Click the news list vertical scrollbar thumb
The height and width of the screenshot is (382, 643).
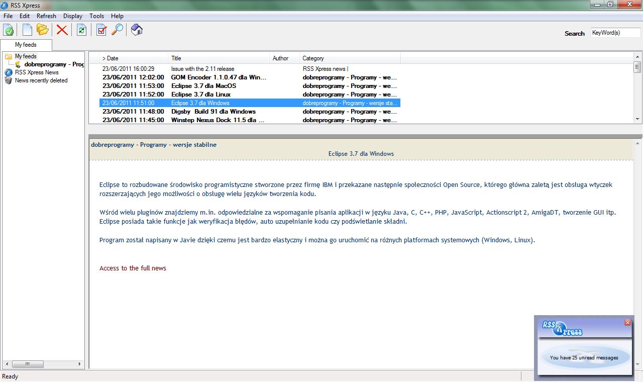pos(637,67)
